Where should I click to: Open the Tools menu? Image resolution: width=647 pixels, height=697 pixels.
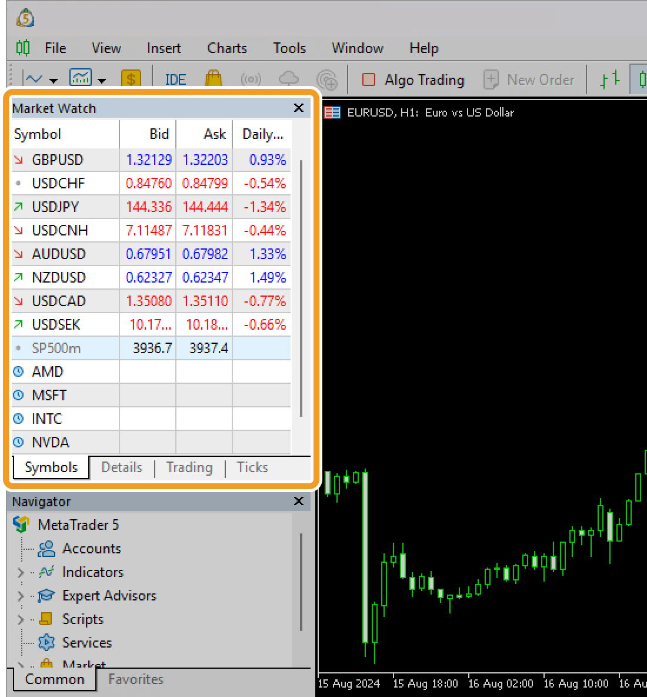[x=289, y=48]
